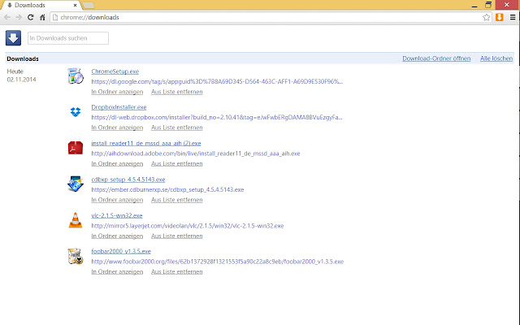
Task: Reload the page with the refresh icon
Action: pos(31,17)
